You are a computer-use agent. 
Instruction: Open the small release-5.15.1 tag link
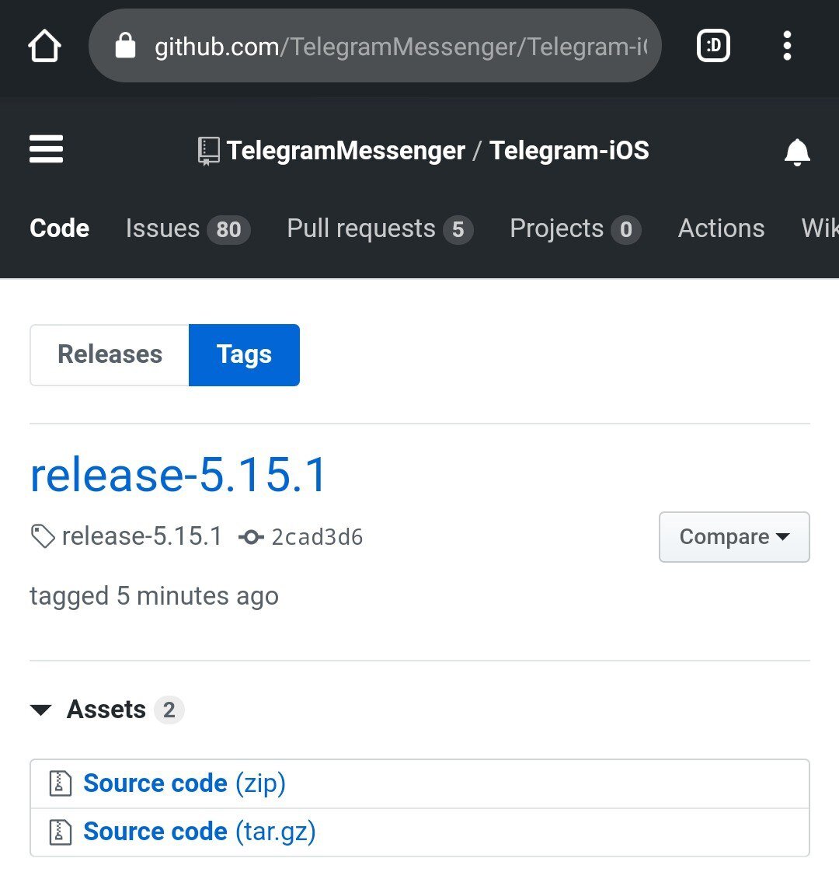coord(141,536)
